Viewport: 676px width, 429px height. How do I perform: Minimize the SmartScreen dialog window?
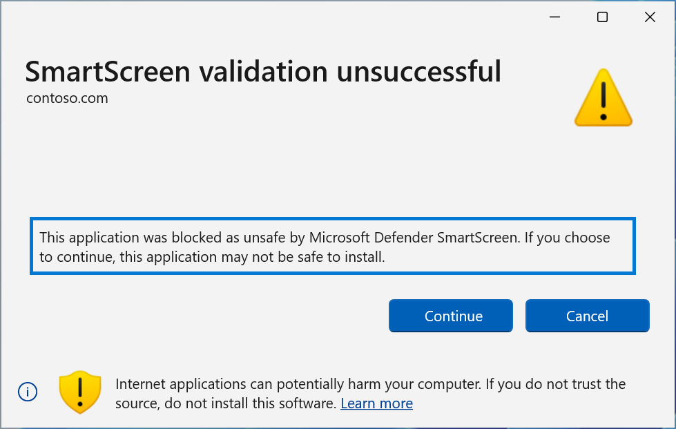(554, 17)
